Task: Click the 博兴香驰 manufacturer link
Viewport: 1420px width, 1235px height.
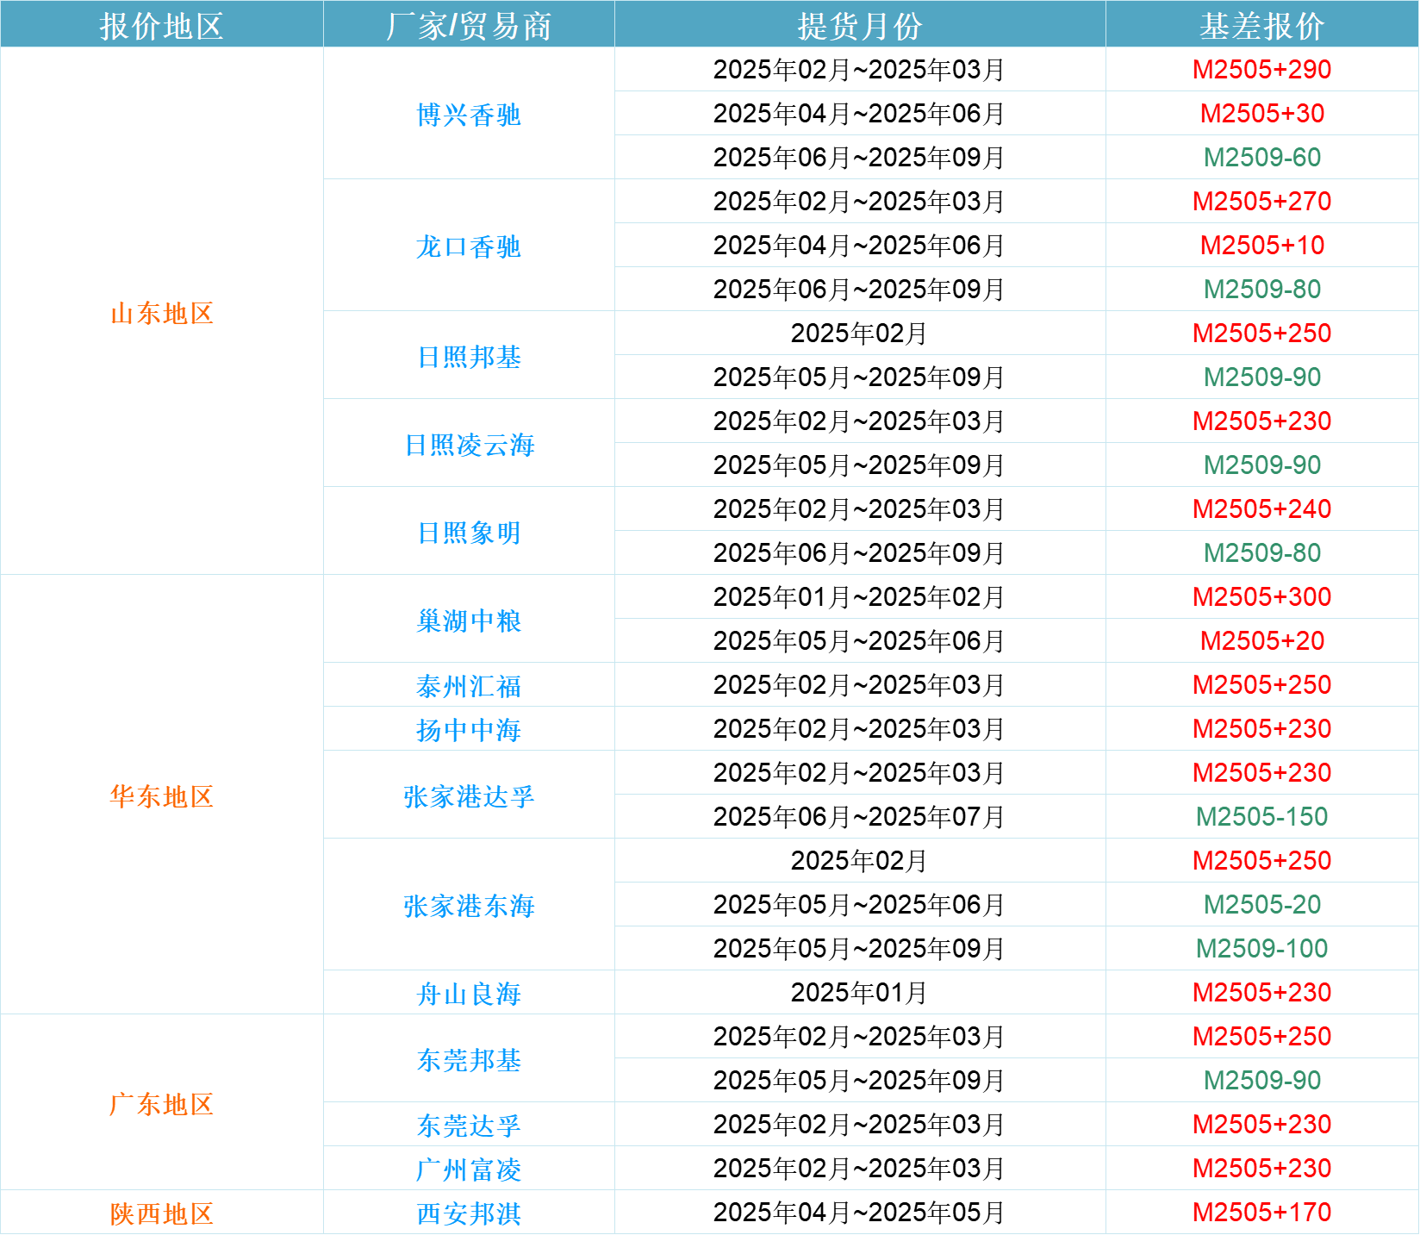Action: [x=469, y=115]
